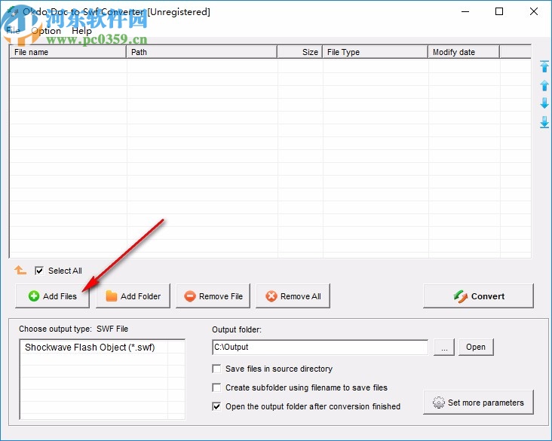Open the Option menu
This screenshot has width=552, height=441.
(46, 31)
